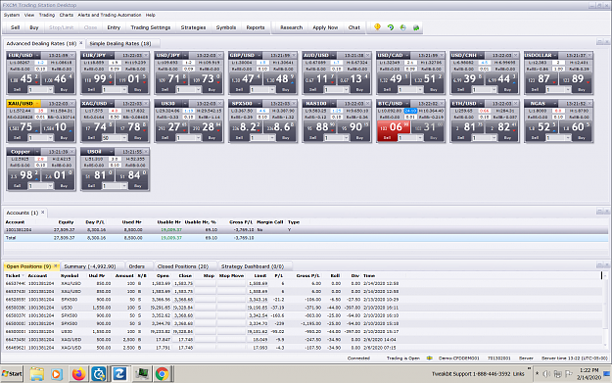Open the Help menu
Screen dimensions: 612x383
(151, 15)
